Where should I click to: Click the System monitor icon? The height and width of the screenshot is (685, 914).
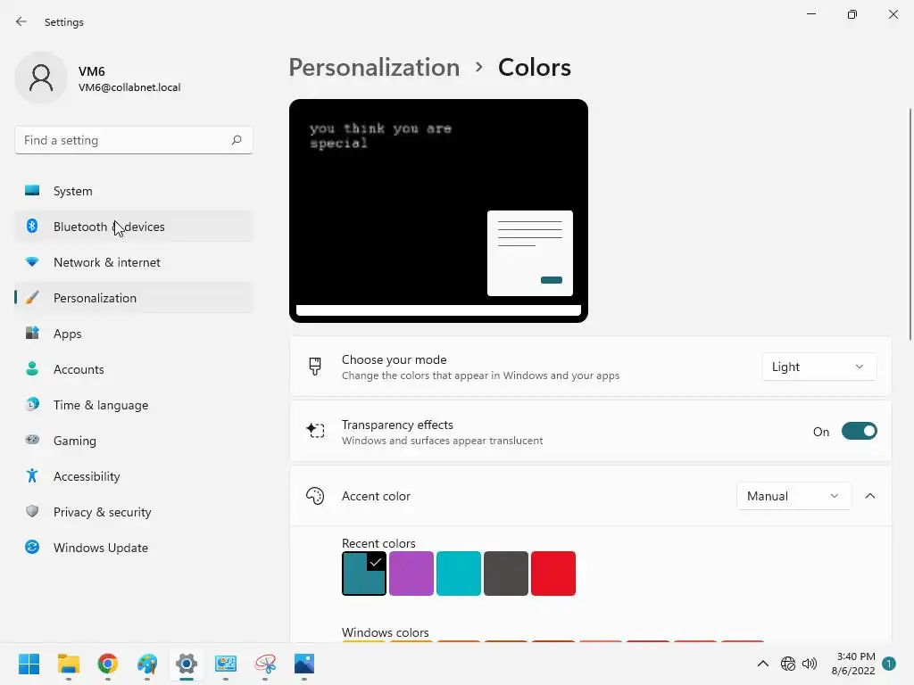pyautogui.click(x=32, y=191)
